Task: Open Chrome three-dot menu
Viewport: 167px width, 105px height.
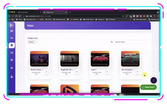Action: pyautogui.click(x=158, y=16)
